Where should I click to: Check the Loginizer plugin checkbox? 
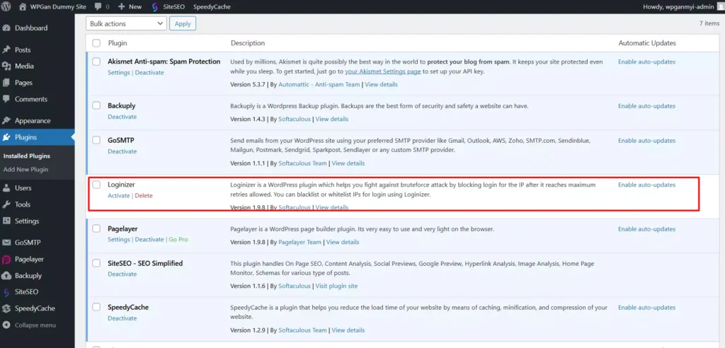(x=96, y=185)
